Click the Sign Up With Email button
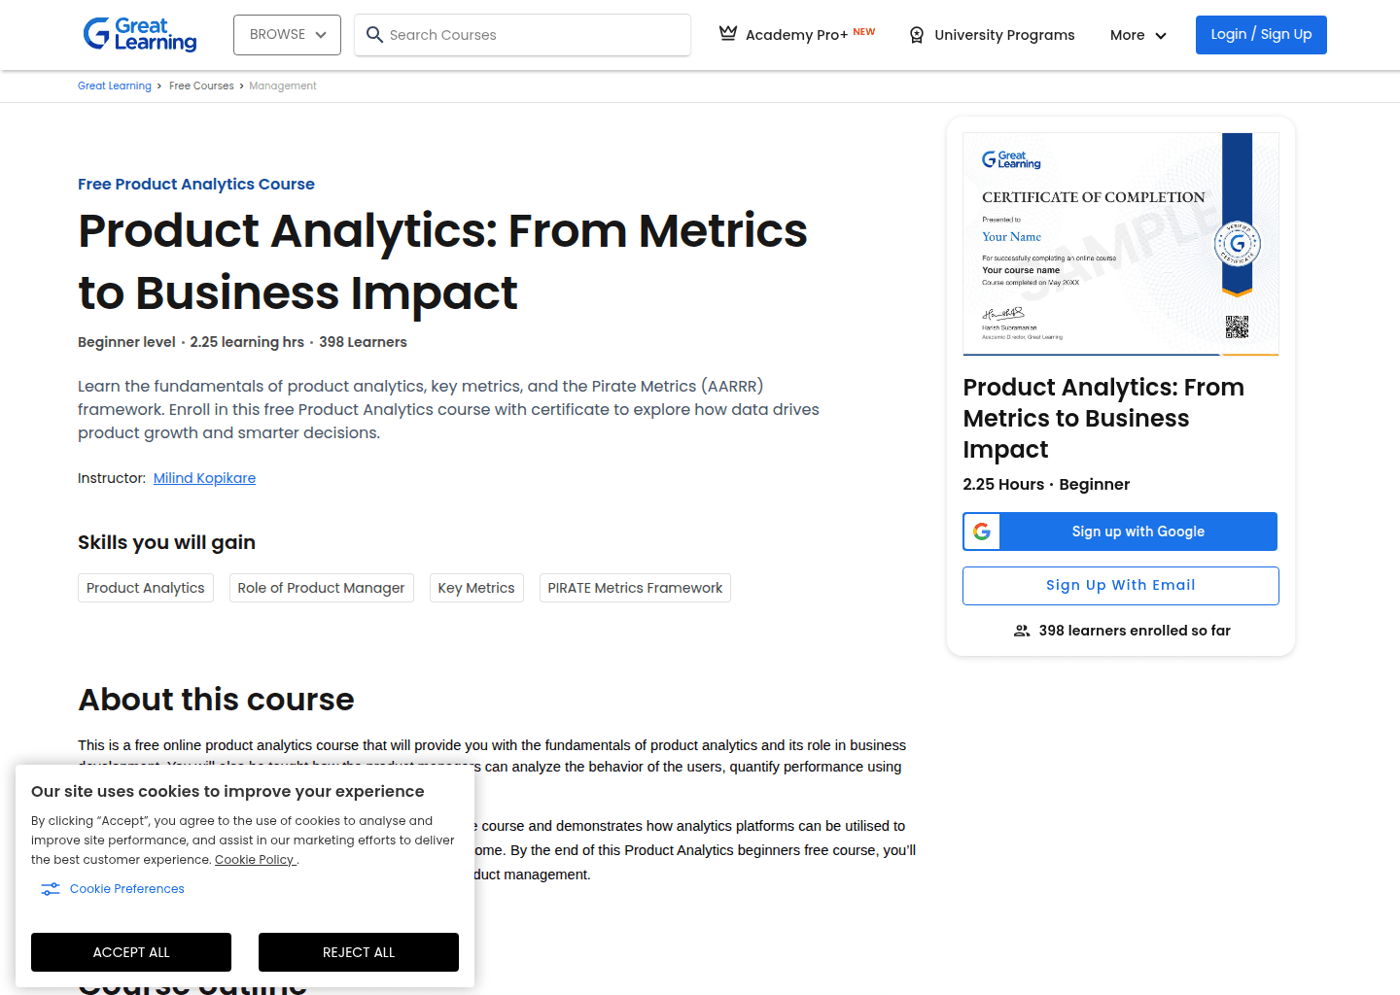Image resolution: width=1400 pixels, height=995 pixels. coord(1120,585)
